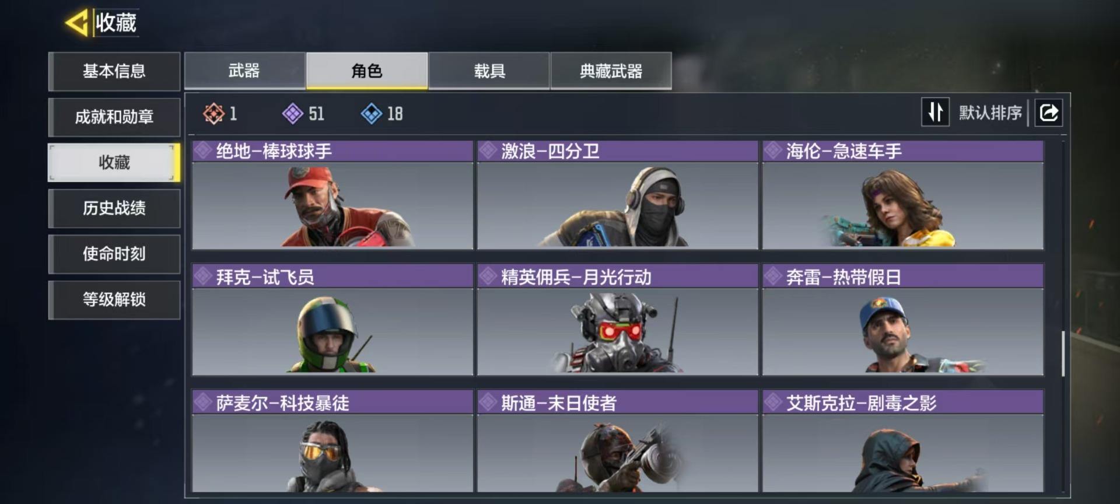This screenshot has width=1120, height=504.
Task: Click the share export icon
Action: (1048, 112)
